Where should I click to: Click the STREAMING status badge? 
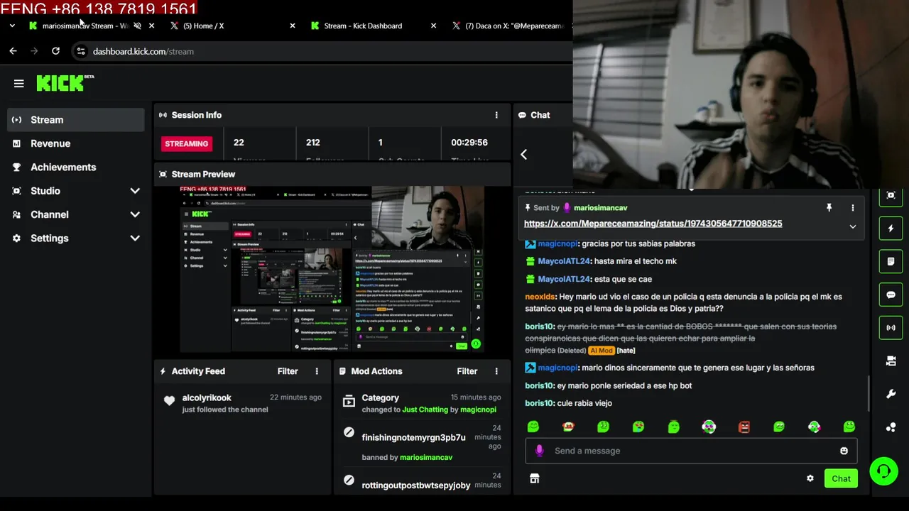click(x=187, y=143)
